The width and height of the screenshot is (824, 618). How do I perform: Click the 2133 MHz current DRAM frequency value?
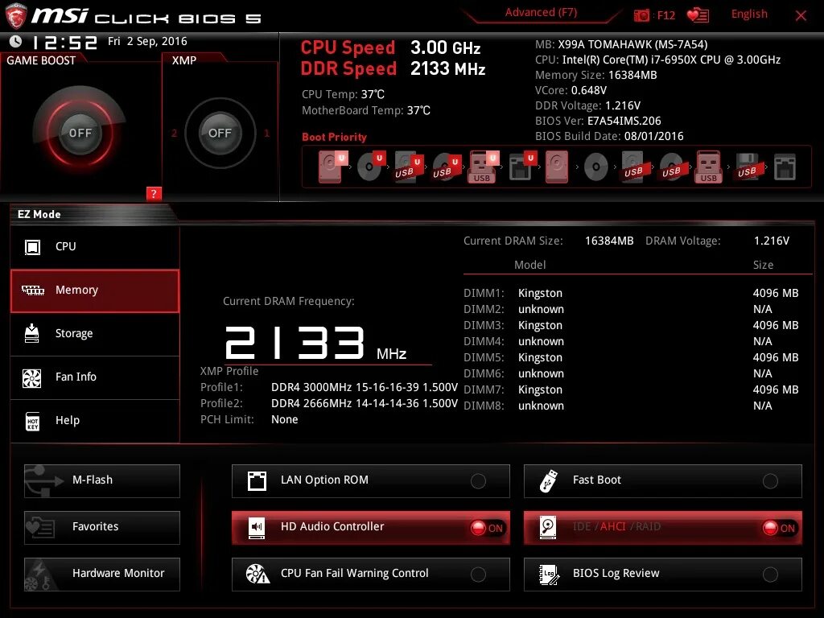coord(315,343)
